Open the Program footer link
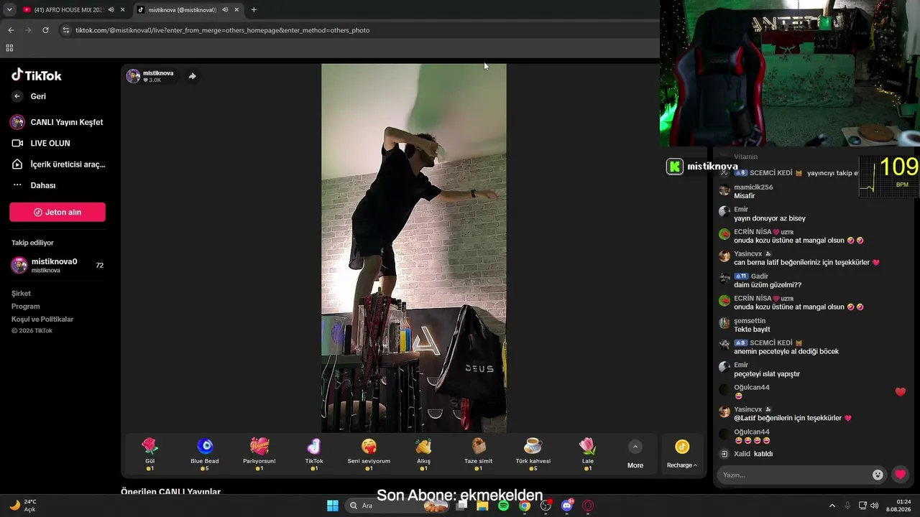Image resolution: width=920 pixels, height=517 pixels. 26,307
